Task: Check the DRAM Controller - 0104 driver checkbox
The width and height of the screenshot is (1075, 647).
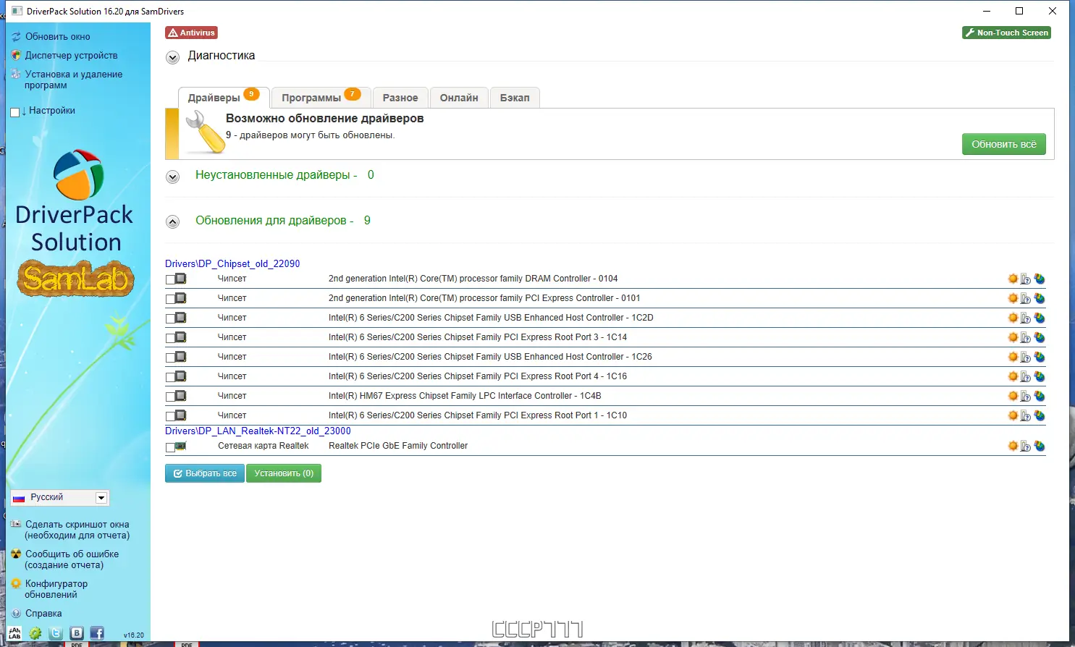Action: click(170, 279)
